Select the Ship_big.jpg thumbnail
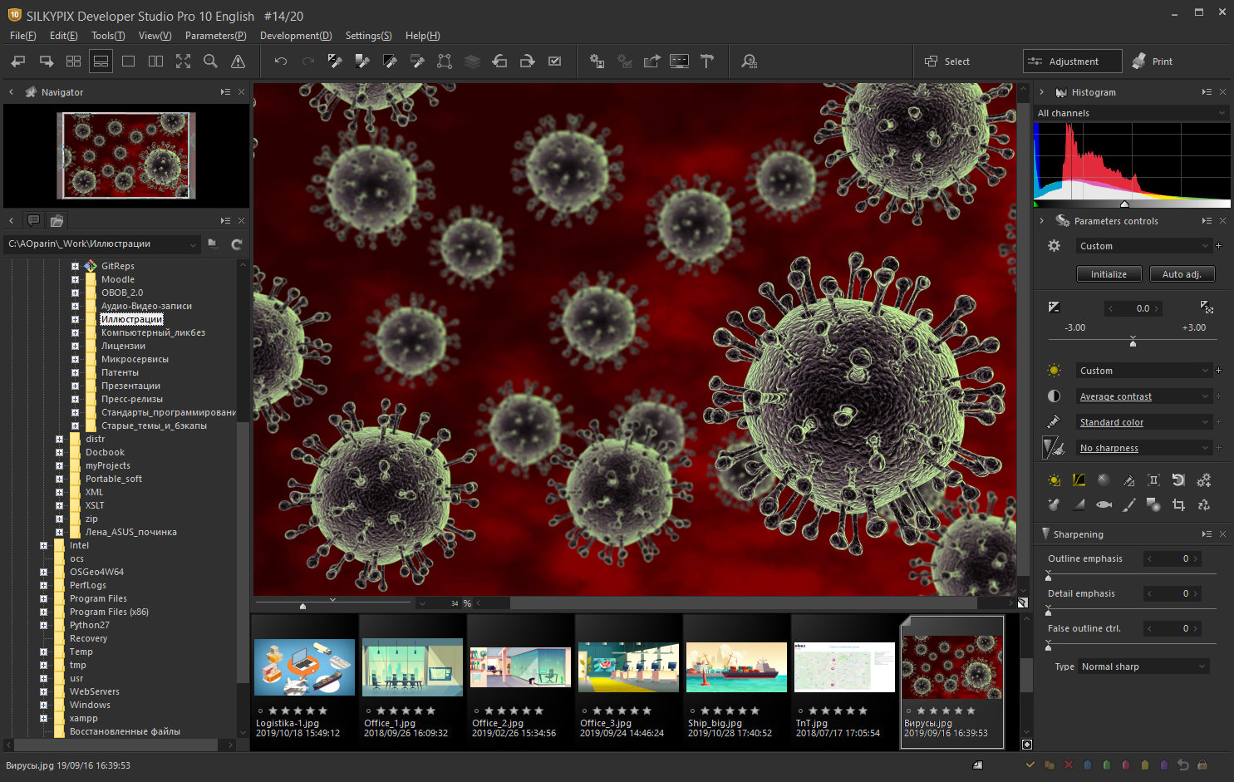This screenshot has height=782, width=1234. (x=736, y=667)
